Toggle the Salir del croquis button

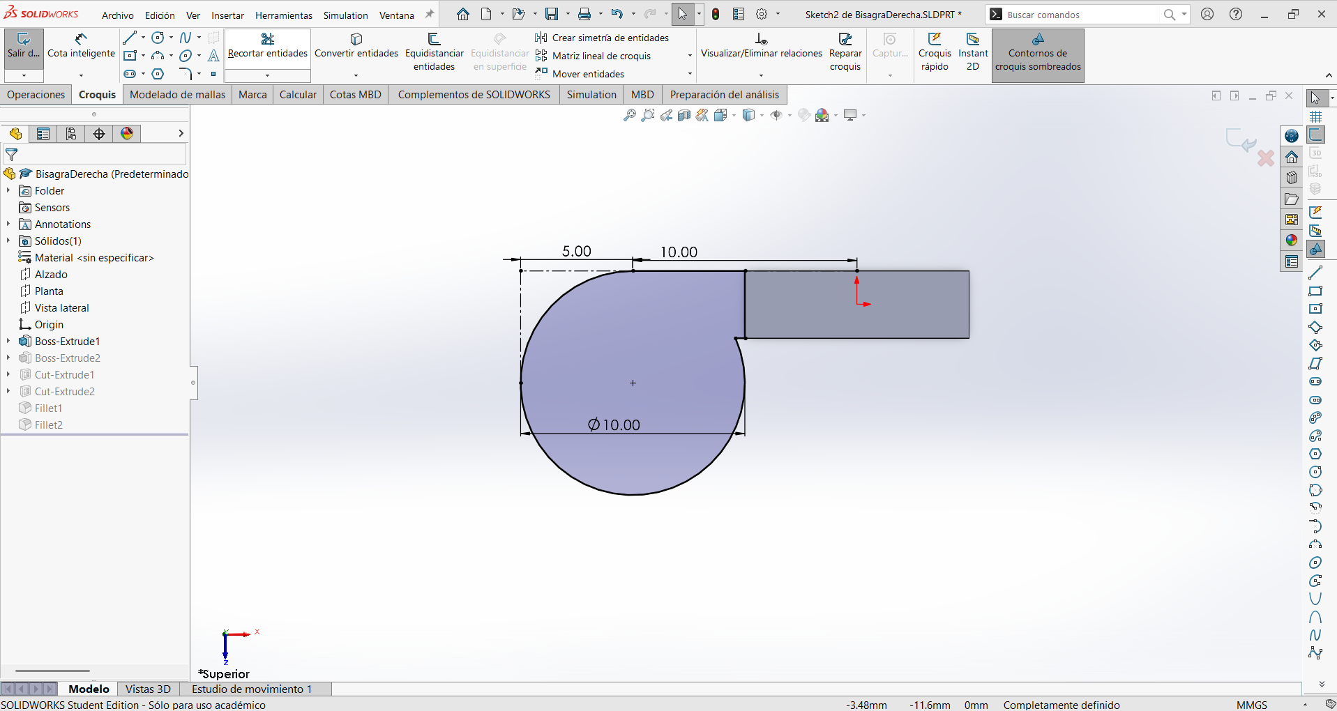coord(24,46)
